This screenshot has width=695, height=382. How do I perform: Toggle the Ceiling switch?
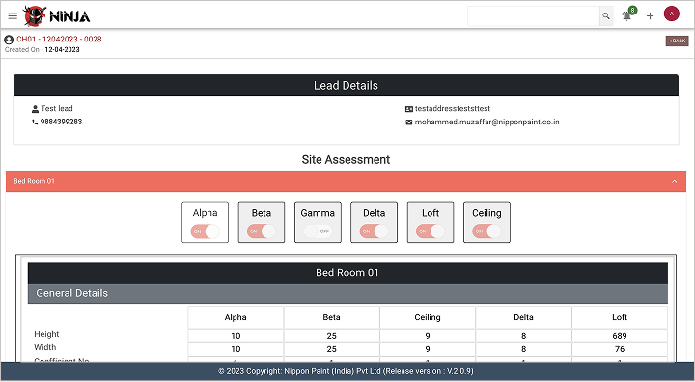tap(486, 232)
